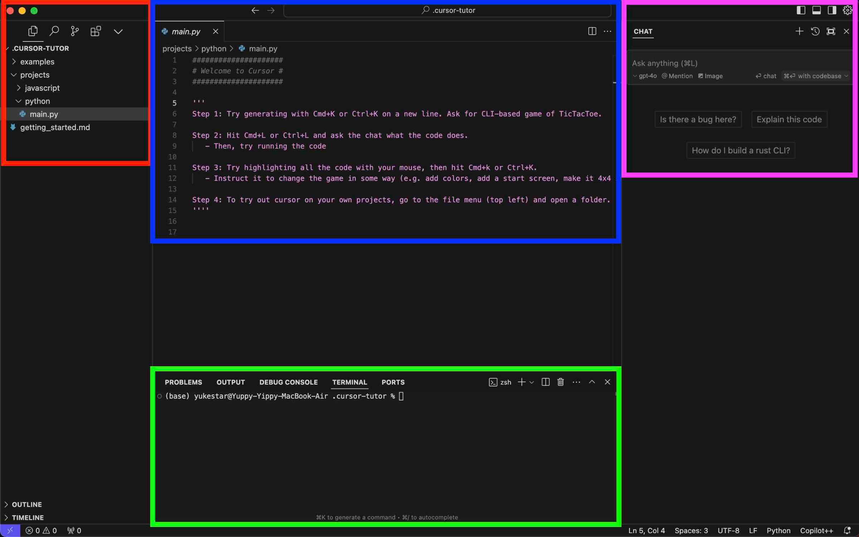Click the zsh terminal profile indicator
Viewport: 859px width, 537px height.
500,382
